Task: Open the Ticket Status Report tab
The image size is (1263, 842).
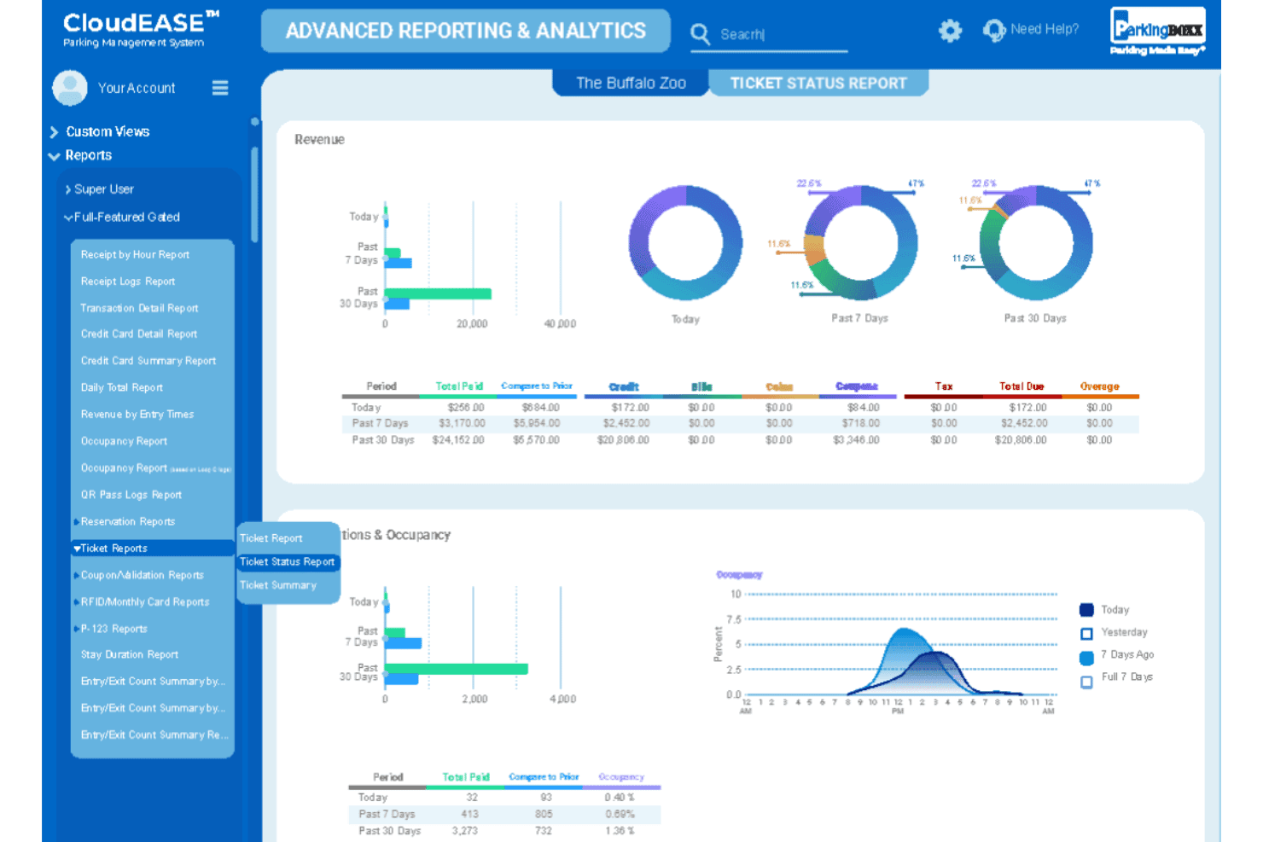Action: (818, 83)
